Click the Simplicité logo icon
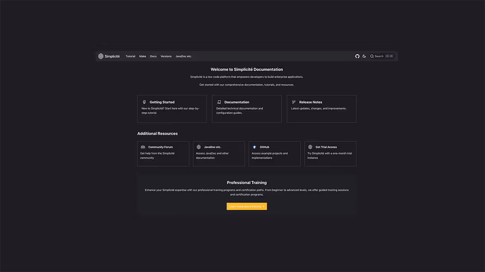 coord(101,56)
